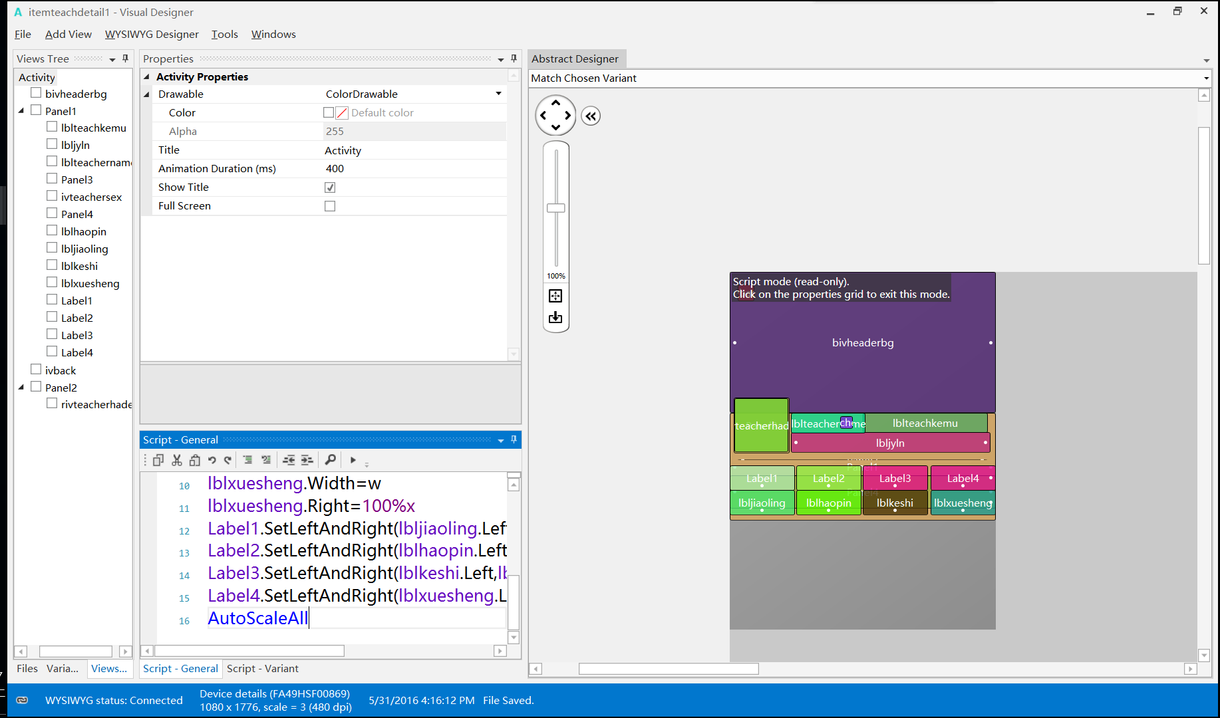The height and width of the screenshot is (718, 1220).
Task: Select bivheaderbg view in designer canvas
Action: (x=863, y=342)
